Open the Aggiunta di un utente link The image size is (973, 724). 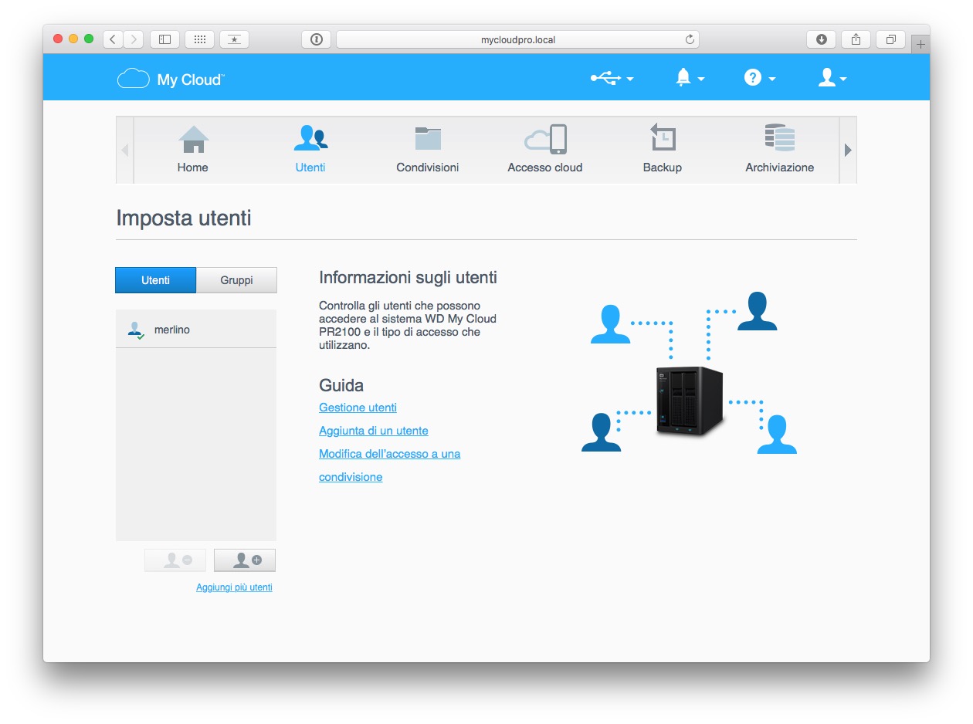coord(374,431)
